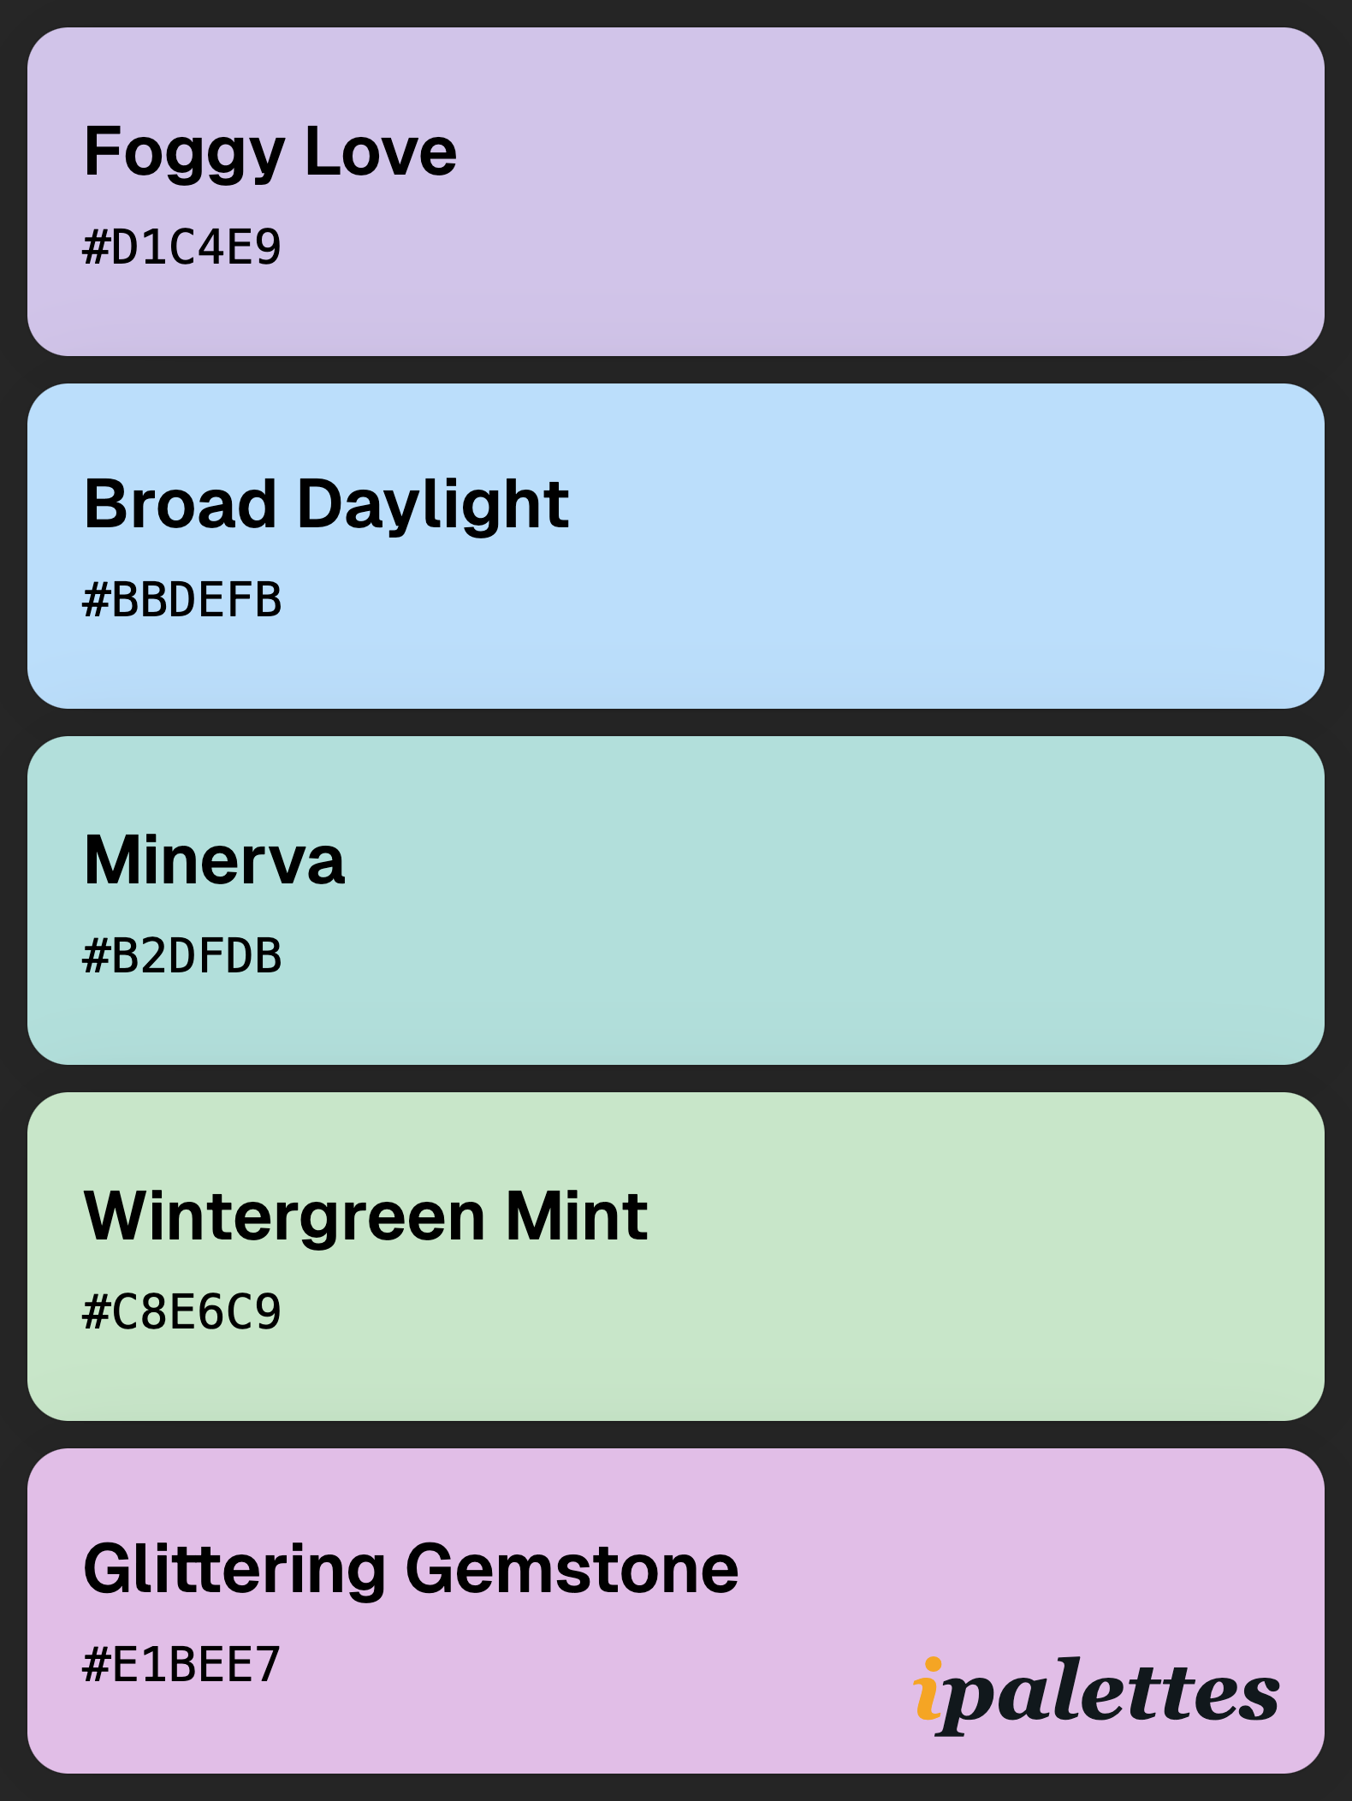This screenshot has height=1801, width=1352.
Task: Click the hex code #C8E6C9
Action: (181, 1312)
